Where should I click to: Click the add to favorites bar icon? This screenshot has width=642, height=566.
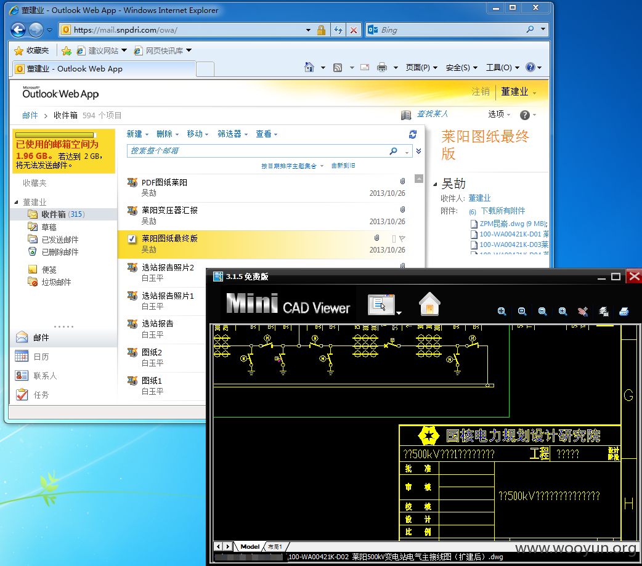pyautogui.click(x=67, y=51)
